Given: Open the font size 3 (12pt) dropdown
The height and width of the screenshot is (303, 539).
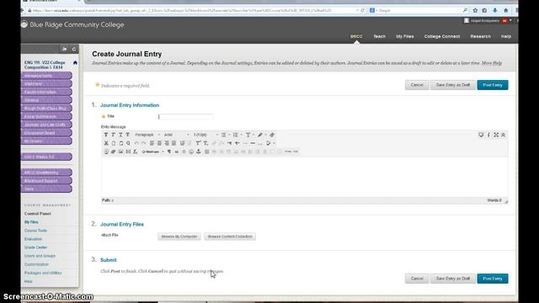Looking at the screenshot, I should [205, 135].
